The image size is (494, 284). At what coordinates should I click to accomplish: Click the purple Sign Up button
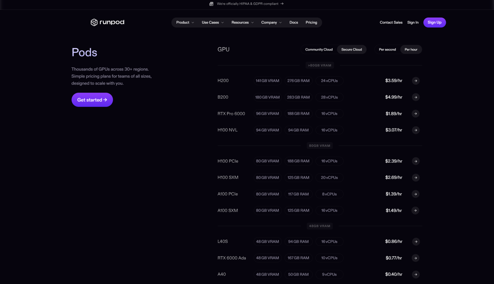click(x=434, y=23)
